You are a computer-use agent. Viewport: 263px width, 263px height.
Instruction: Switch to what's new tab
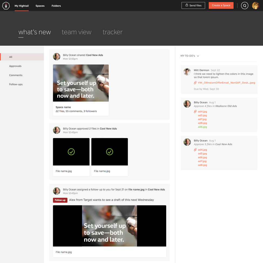point(35,32)
